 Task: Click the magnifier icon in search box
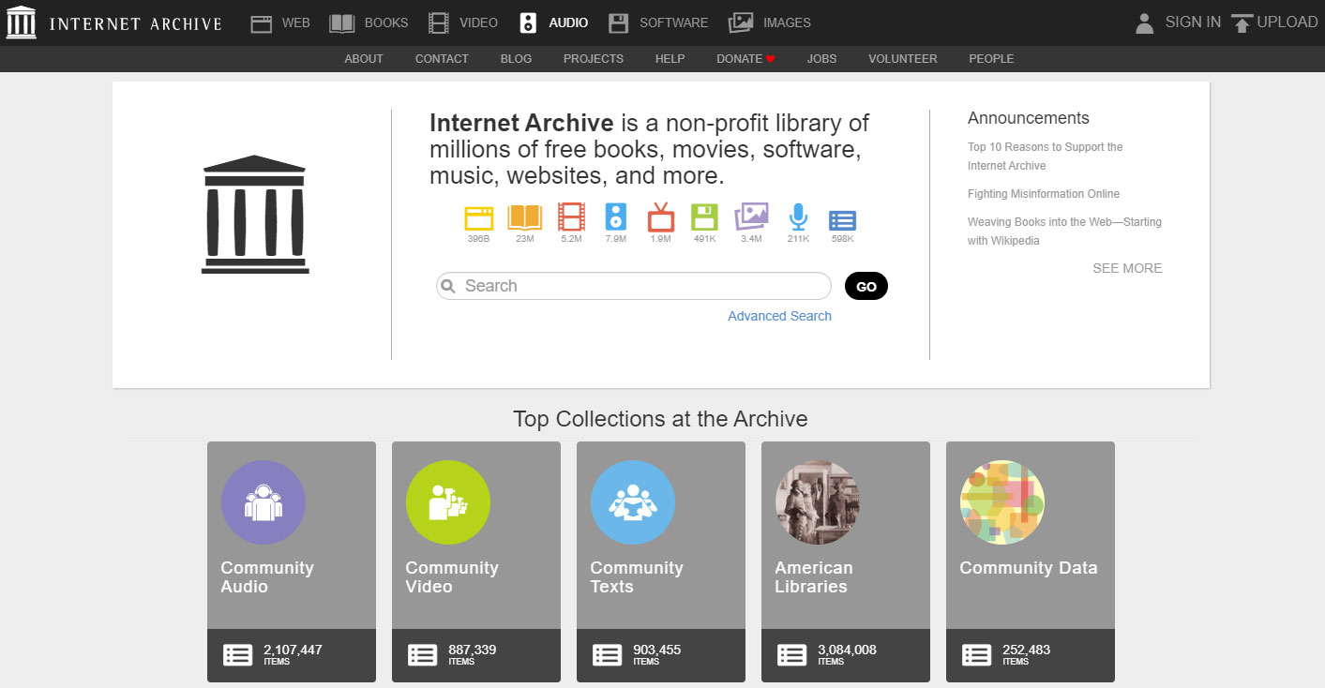coord(448,286)
